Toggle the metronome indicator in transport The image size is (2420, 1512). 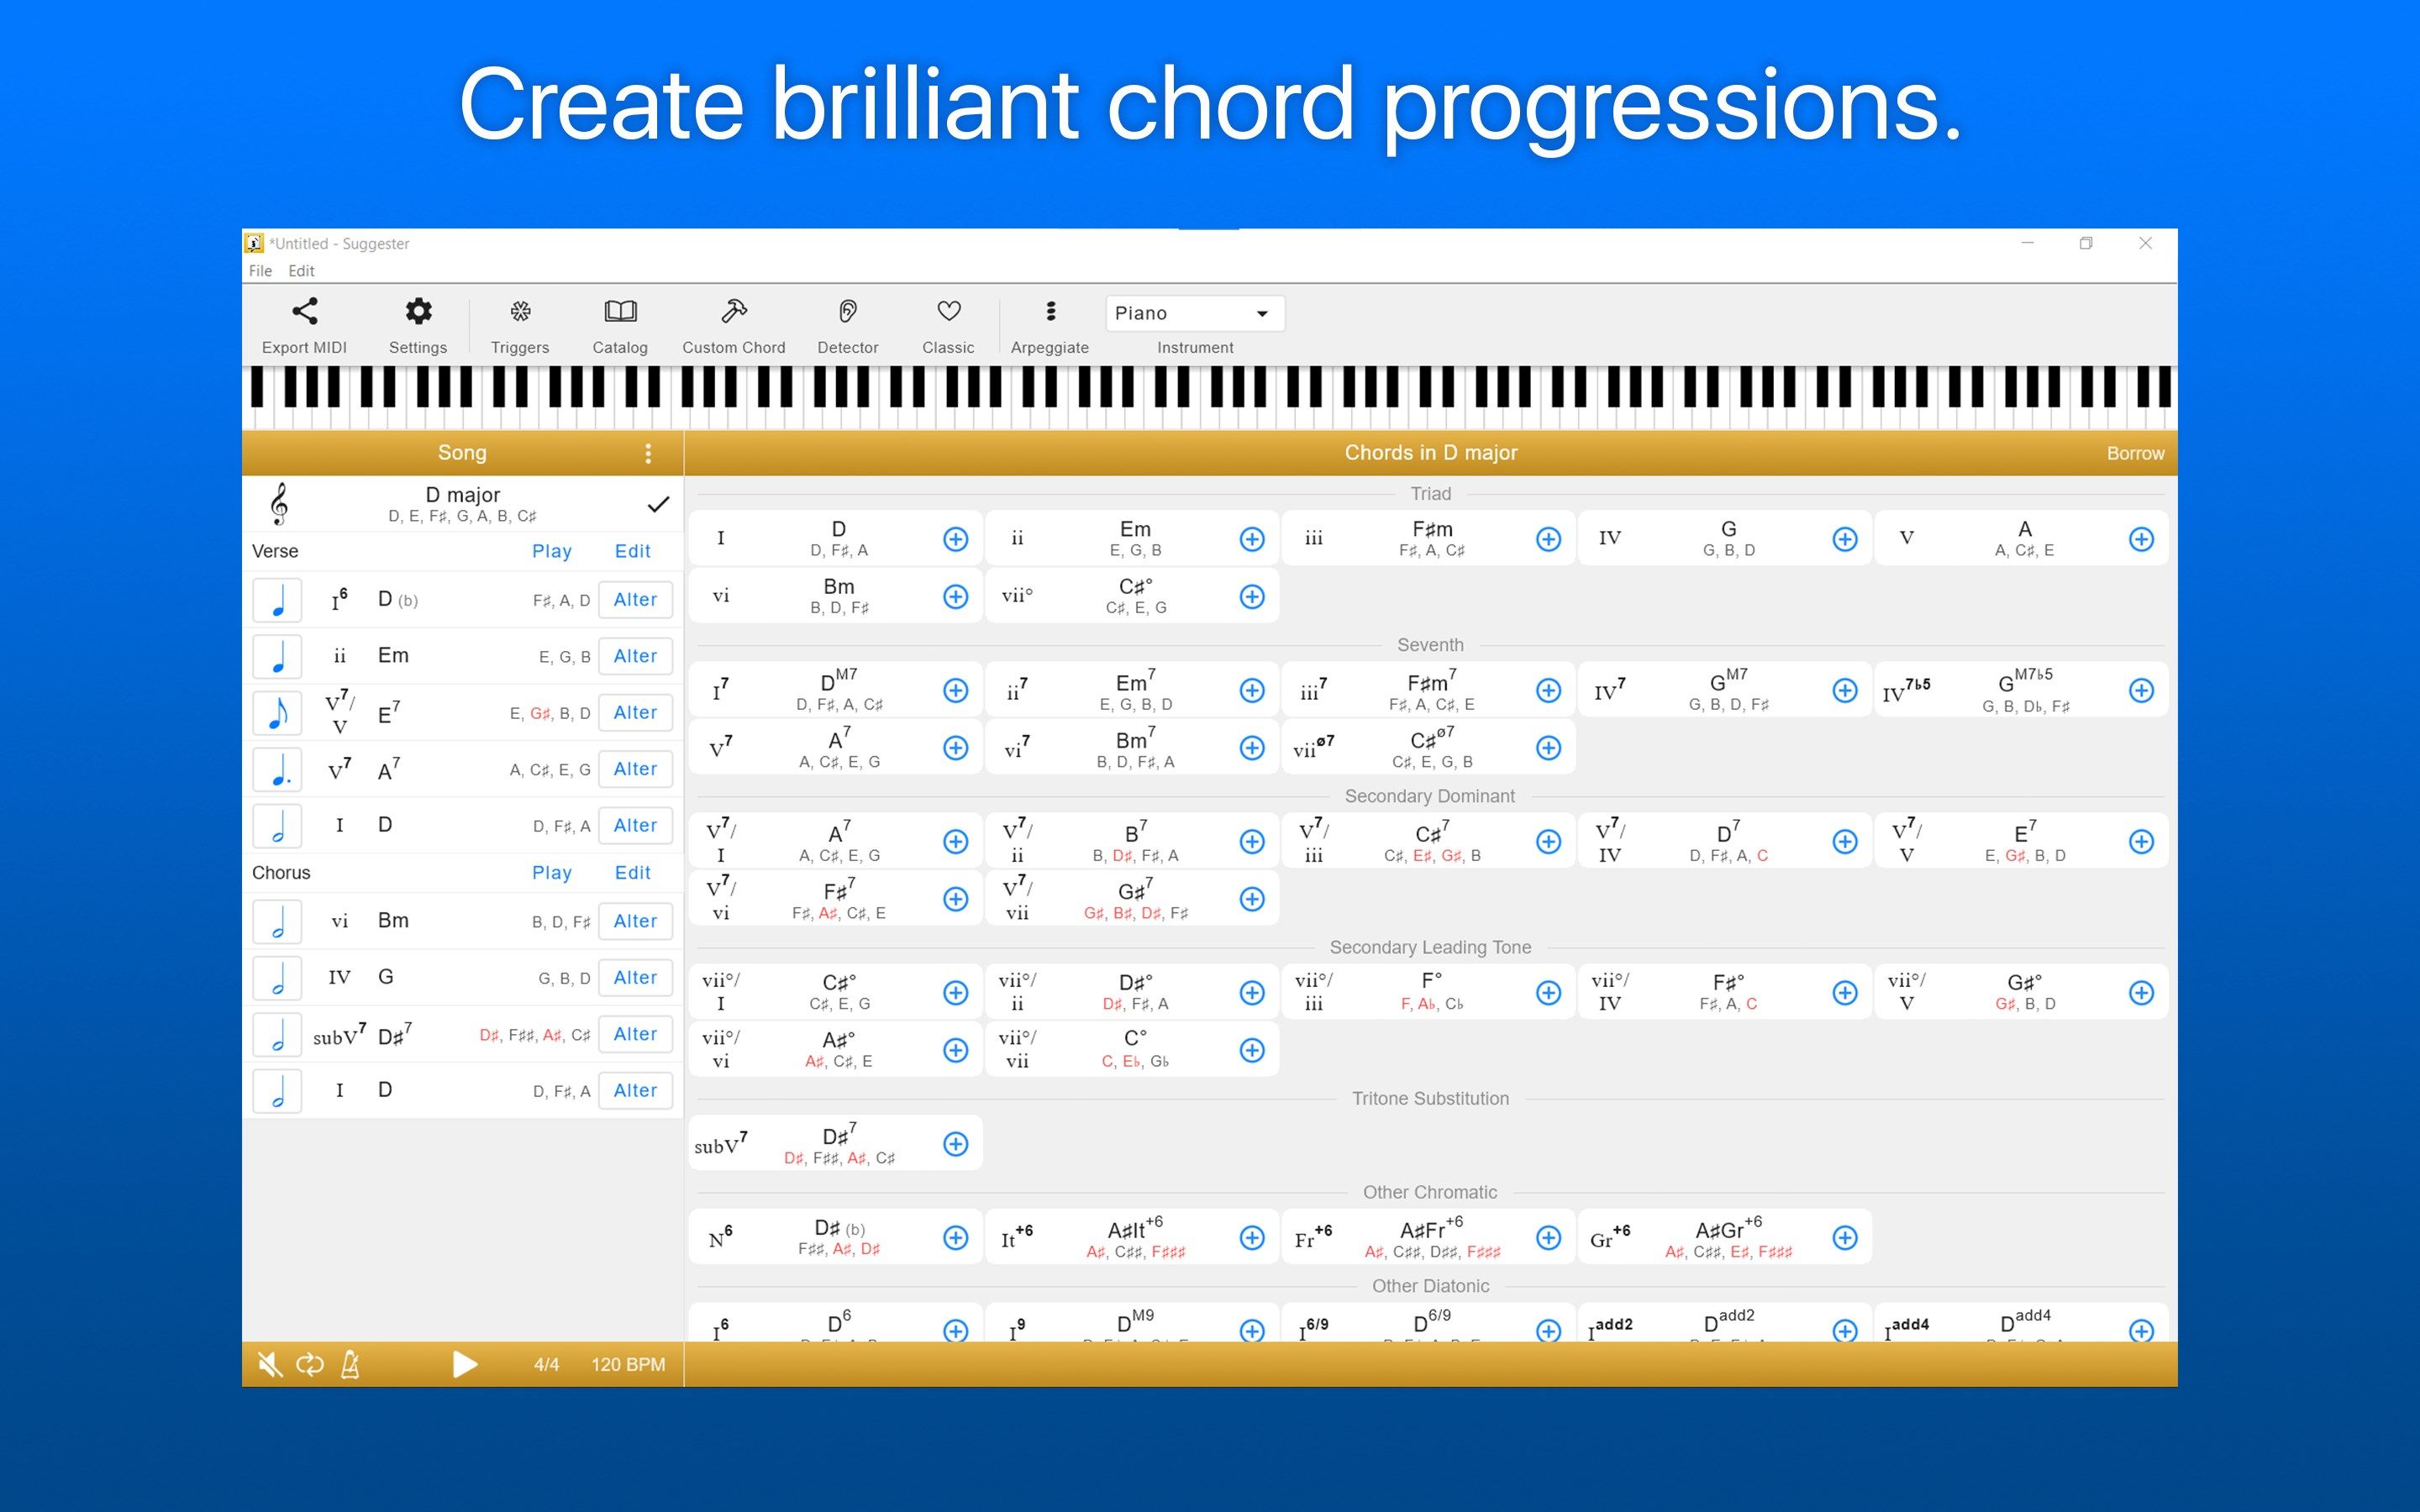click(352, 1364)
